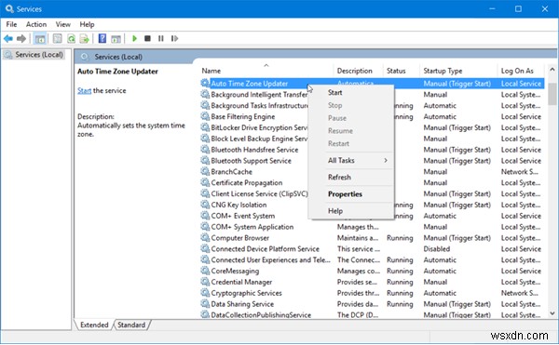Screen dimensions: 559x345
Task: Select the Auto Time Zone Updater row
Action: tap(372, 84)
